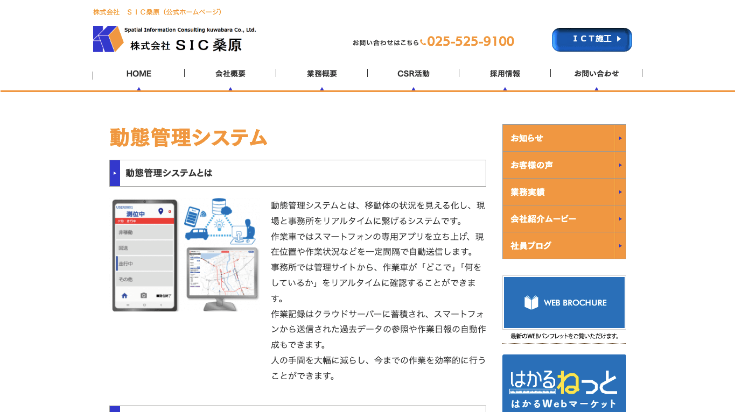Click the 株式会社 SIC桑原 公式ホームページ top link
The image size is (735, 412).
coord(157,11)
